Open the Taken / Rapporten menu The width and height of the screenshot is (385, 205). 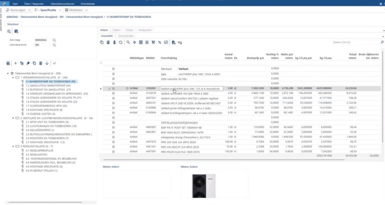pos(34,4)
